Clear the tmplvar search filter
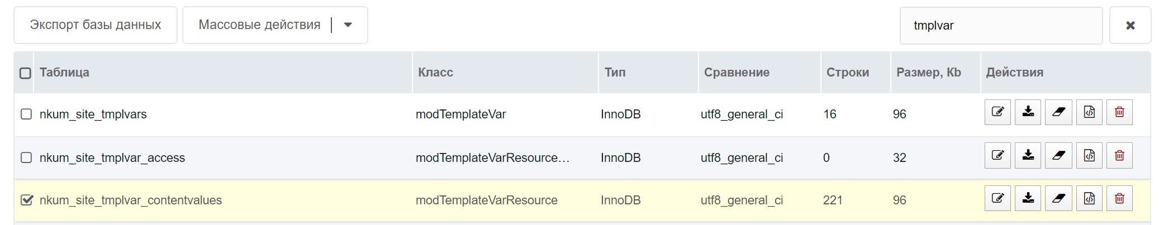Screen dimensions: 1159x225 point(1130,25)
